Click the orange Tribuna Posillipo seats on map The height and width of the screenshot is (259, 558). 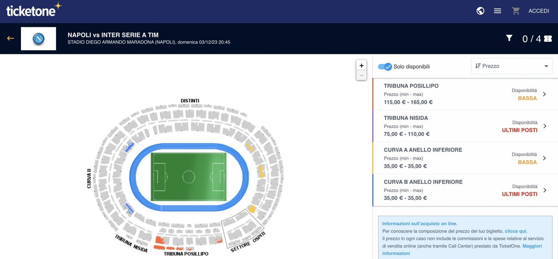coord(160,241)
